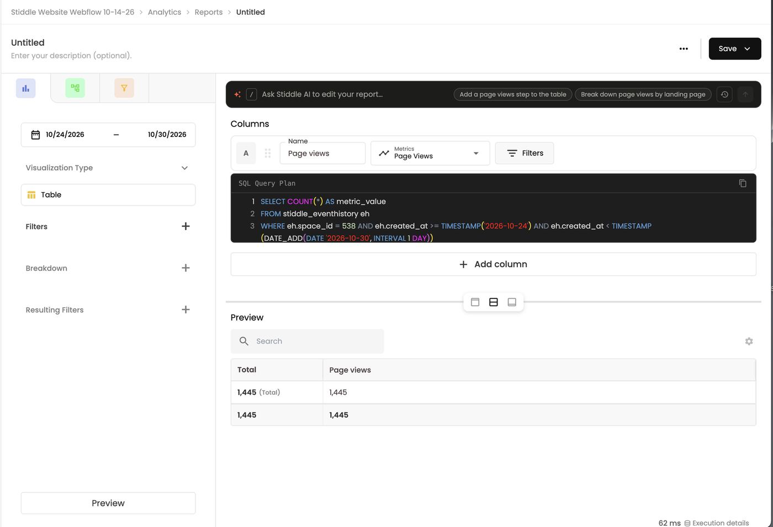
Task: Add a new filter with plus icon
Action: (x=186, y=226)
